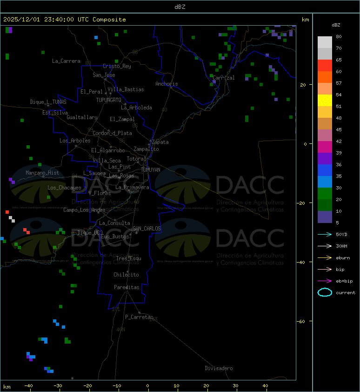The image size is (360, 392).
Task: Click the cyan 50YD arrow icon
Action: [325, 235]
